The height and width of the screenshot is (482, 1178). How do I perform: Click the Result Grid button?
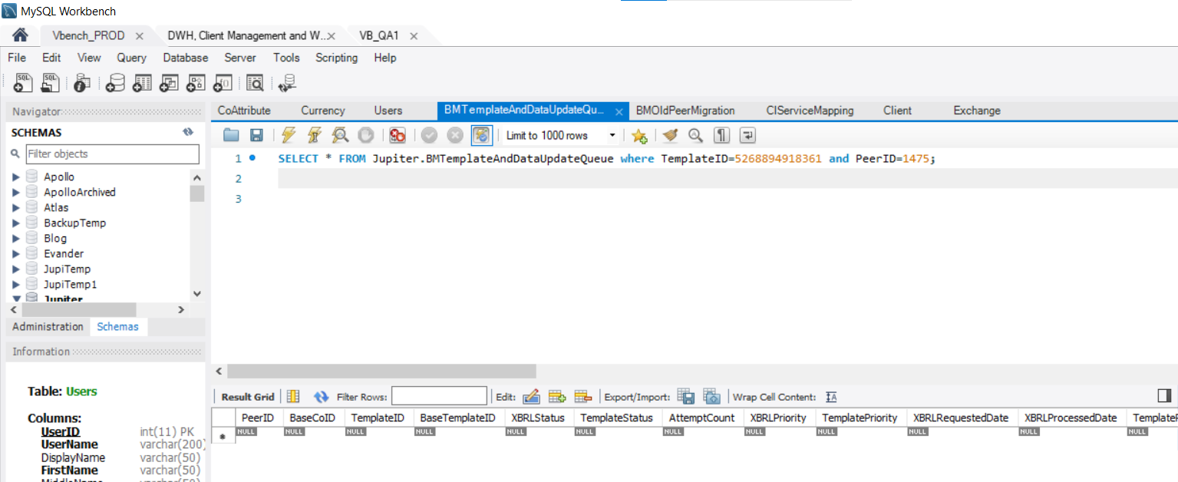(247, 397)
